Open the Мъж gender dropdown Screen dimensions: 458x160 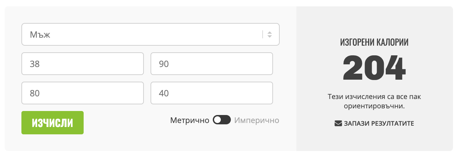(141, 34)
